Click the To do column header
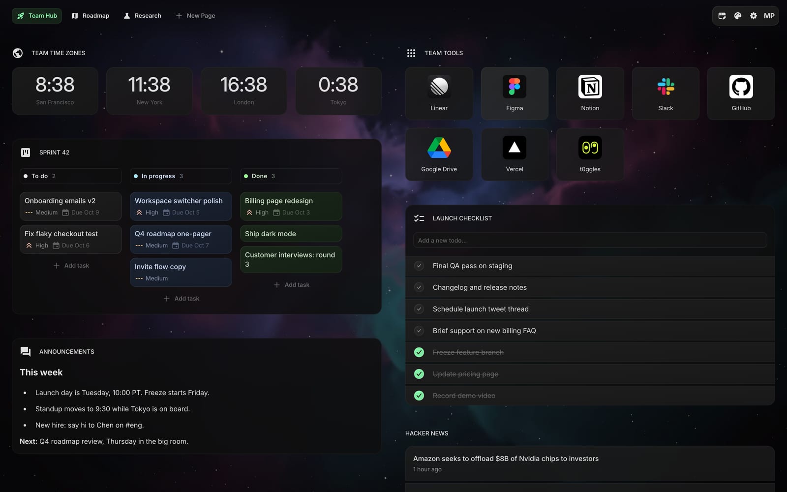 tap(71, 176)
